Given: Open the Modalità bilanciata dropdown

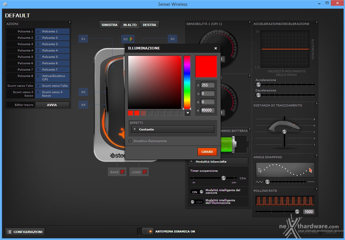Looking at the screenshot, I should coord(218,162).
